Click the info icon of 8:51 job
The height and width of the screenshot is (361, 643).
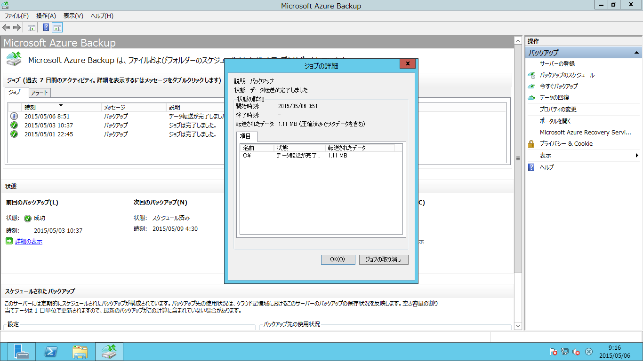14,116
